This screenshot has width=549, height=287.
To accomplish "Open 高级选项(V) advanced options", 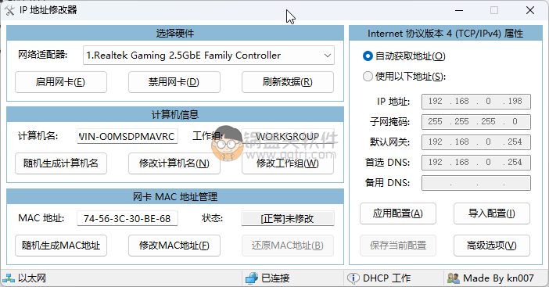I will [492, 246].
